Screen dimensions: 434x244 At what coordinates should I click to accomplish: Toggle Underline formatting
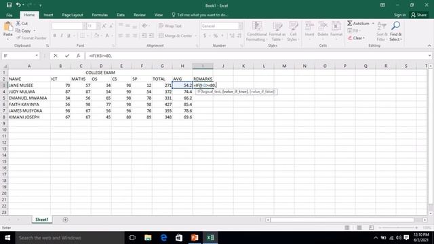pos(68,36)
